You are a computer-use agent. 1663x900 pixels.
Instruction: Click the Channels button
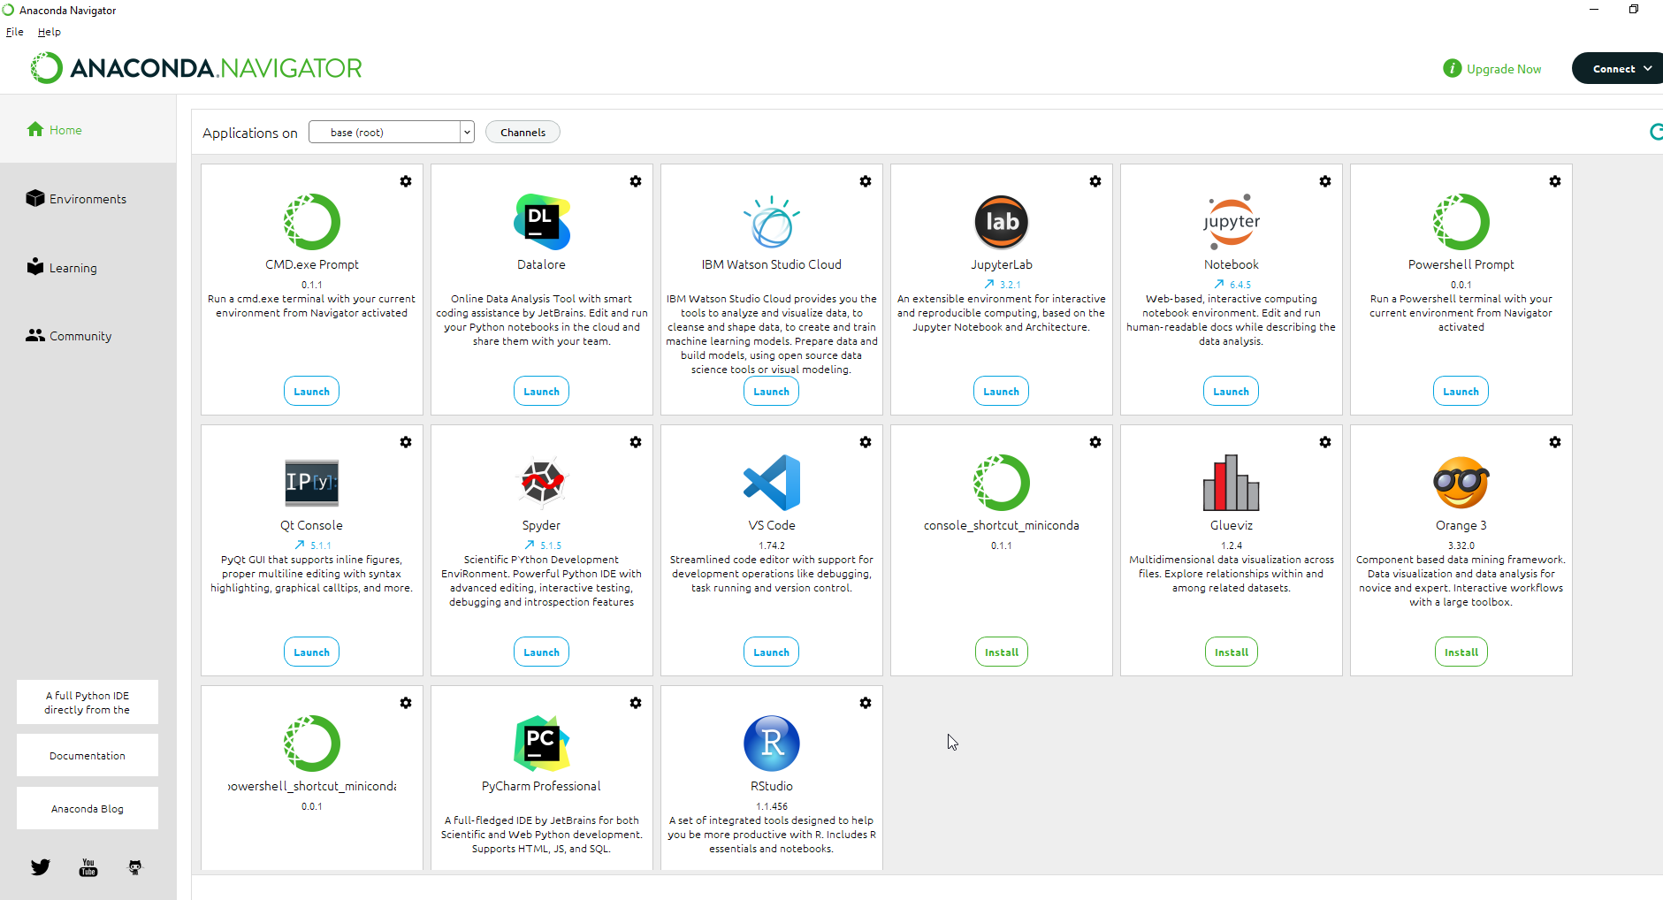point(523,132)
